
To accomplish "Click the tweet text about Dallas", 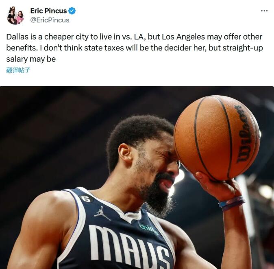I will pyautogui.click(x=135, y=48).
